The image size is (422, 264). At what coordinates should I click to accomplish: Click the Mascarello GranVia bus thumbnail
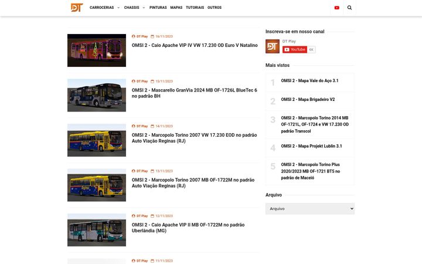pyautogui.click(x=97, y=96)
